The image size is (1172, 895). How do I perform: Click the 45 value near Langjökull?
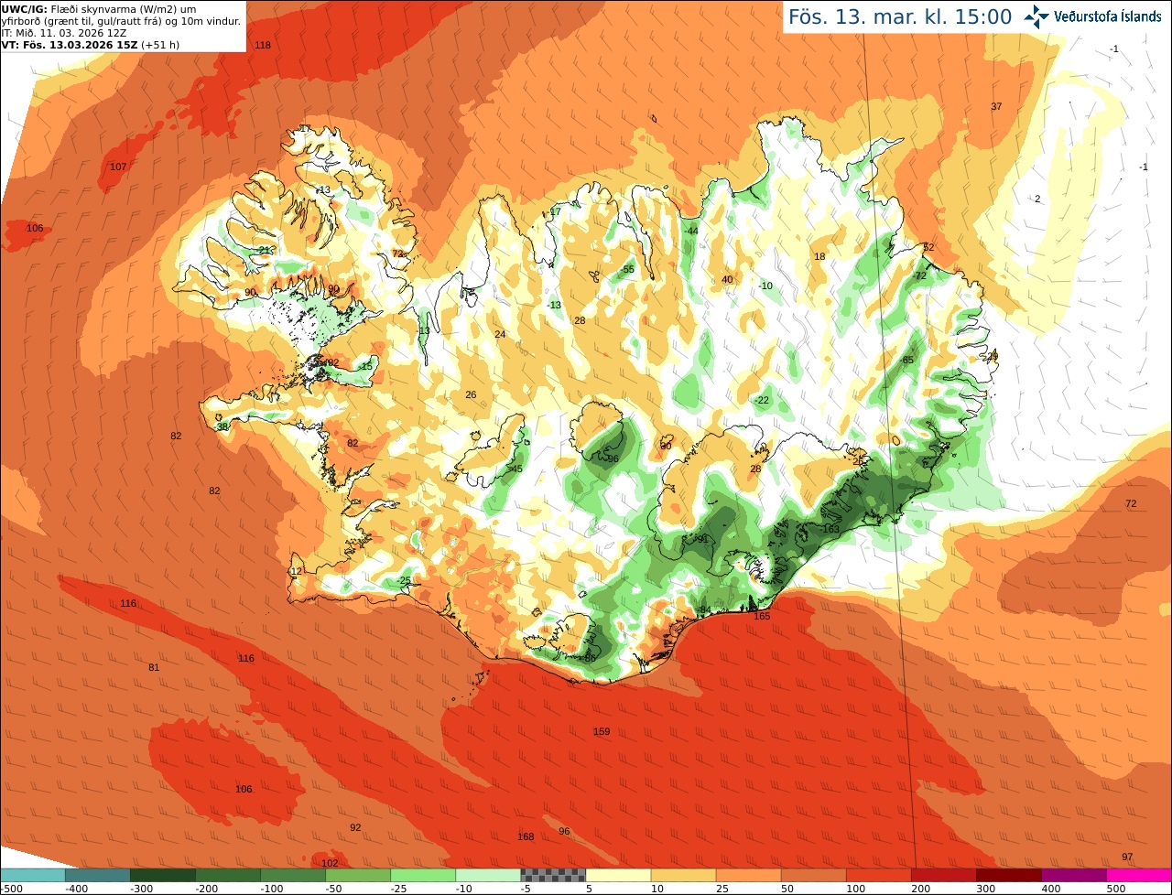click(x=516, y=469)
